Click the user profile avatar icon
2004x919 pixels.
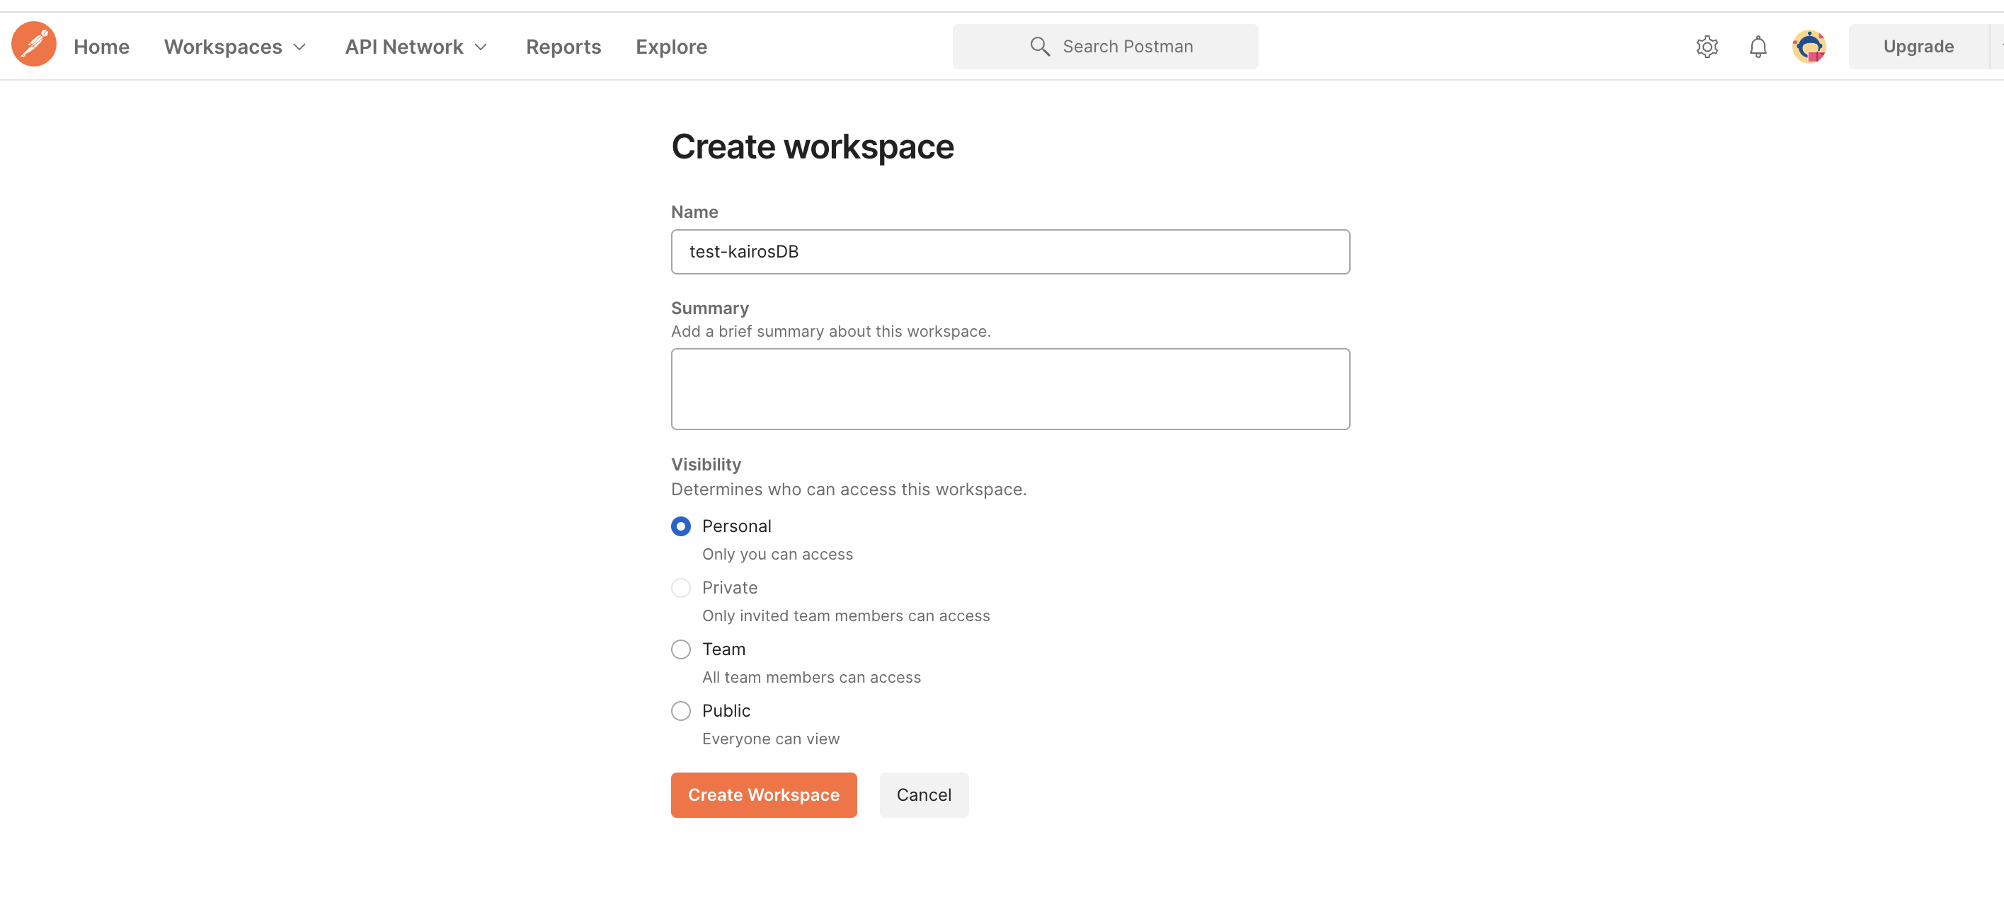click(1809, 45)
